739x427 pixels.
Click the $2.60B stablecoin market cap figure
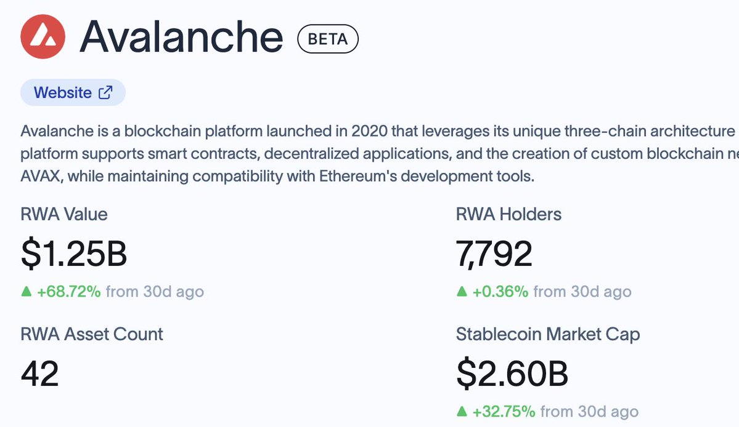click(x=512, y=373)
